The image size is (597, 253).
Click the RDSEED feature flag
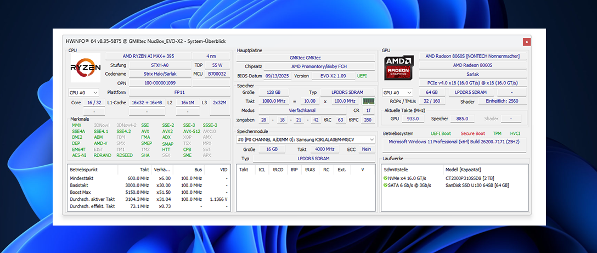pyautogui.click(x=125, y=155)
